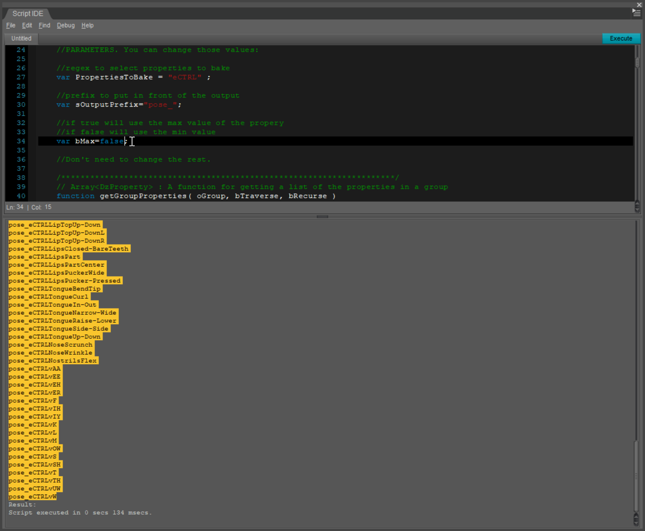Click output line pose_eCTRLTongueUp-Down

(55, 337)
